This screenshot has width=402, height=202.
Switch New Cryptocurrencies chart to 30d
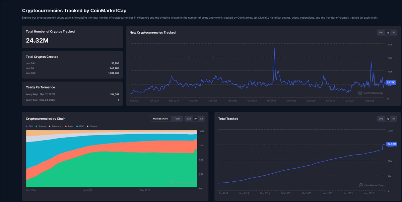click(381, 32)
